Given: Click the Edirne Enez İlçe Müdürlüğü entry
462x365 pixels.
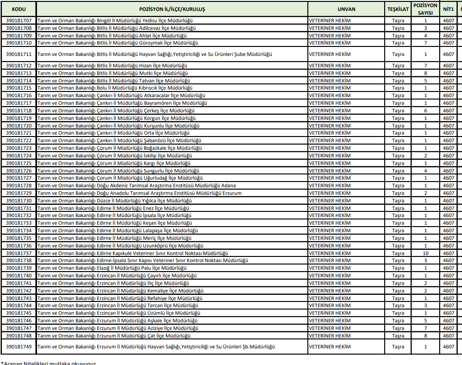Looking at the screenshot, I should coord(113,209).
